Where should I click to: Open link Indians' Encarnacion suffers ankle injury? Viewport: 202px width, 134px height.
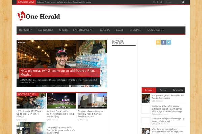click(x=61, y=114)
